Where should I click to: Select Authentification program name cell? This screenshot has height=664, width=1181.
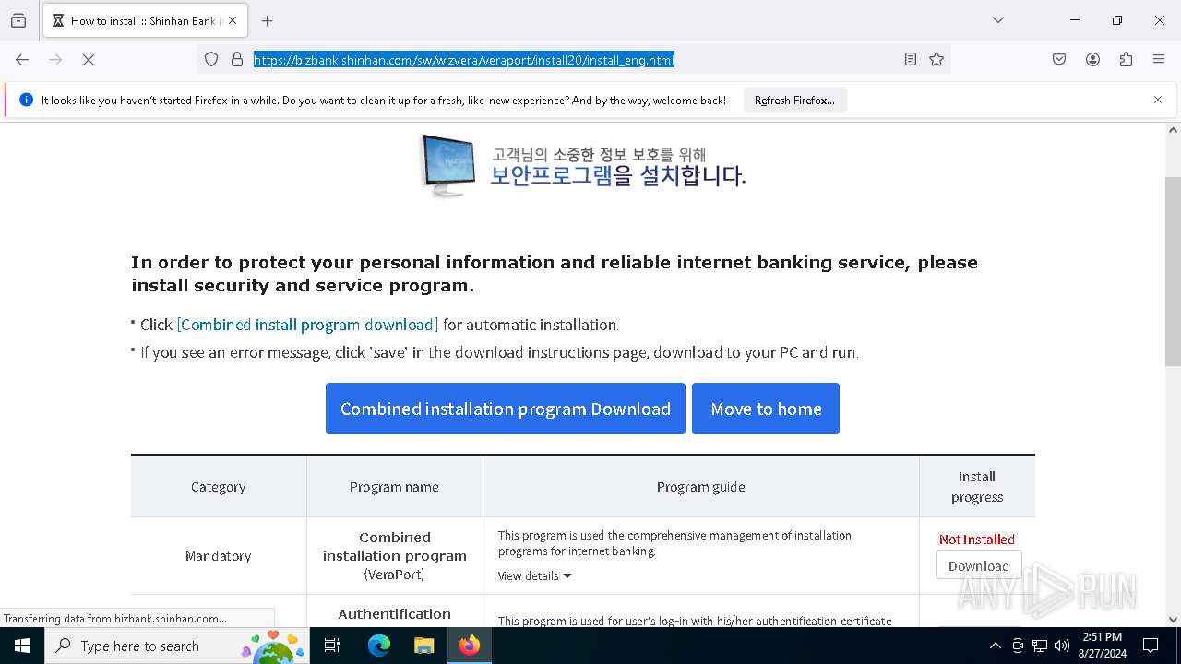[x=395, y=613]
